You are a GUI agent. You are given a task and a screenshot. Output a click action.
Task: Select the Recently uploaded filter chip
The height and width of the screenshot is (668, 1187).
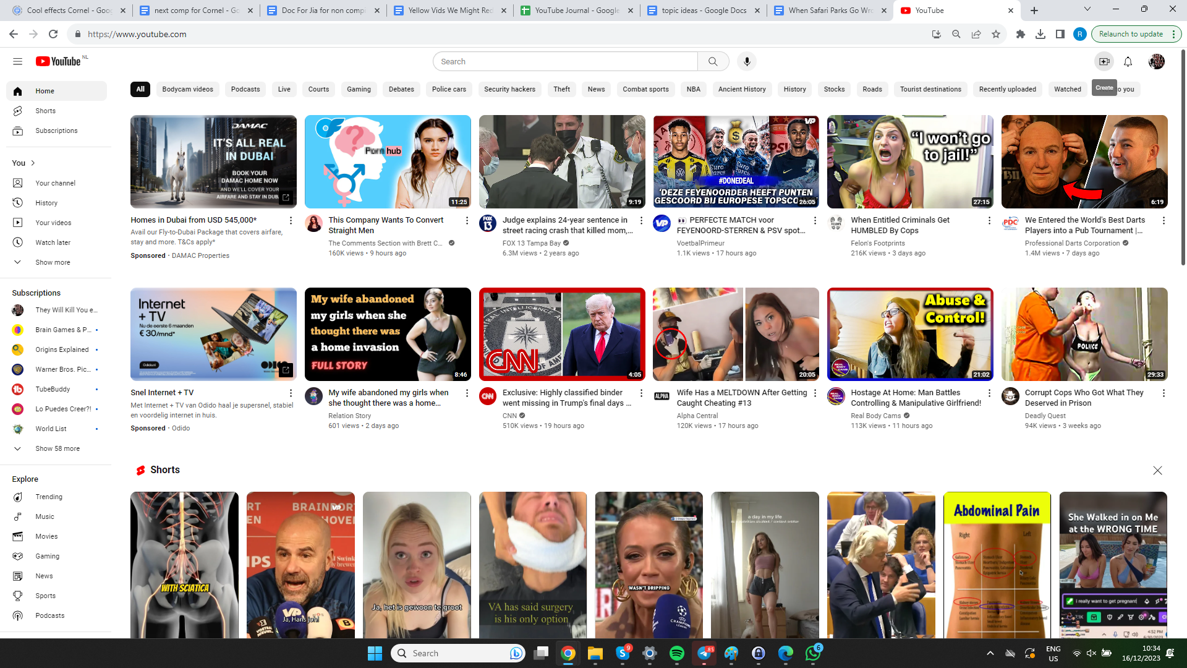click(1008, 89)
